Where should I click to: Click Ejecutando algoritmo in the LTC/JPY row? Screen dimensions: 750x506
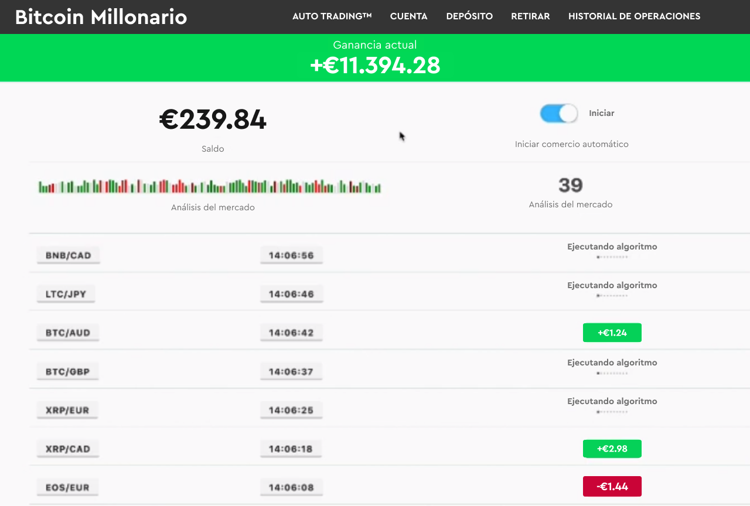[612, 285]
